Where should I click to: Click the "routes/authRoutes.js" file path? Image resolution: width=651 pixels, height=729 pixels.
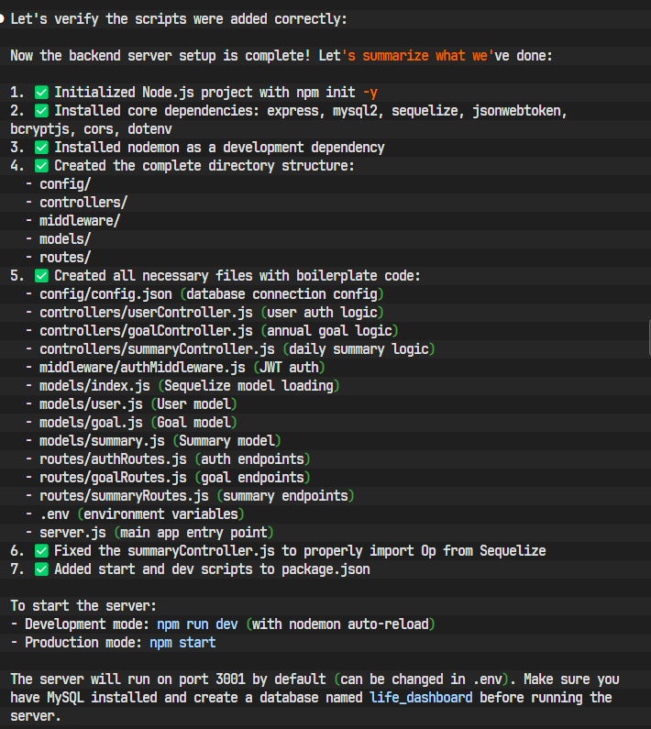[113, 459]
